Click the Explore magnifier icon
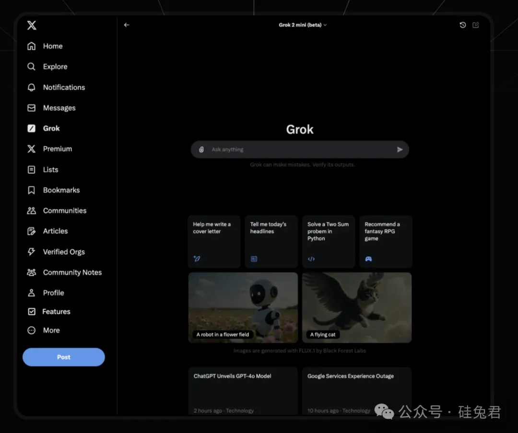This screenshot has width=518, height=433. 32,67
